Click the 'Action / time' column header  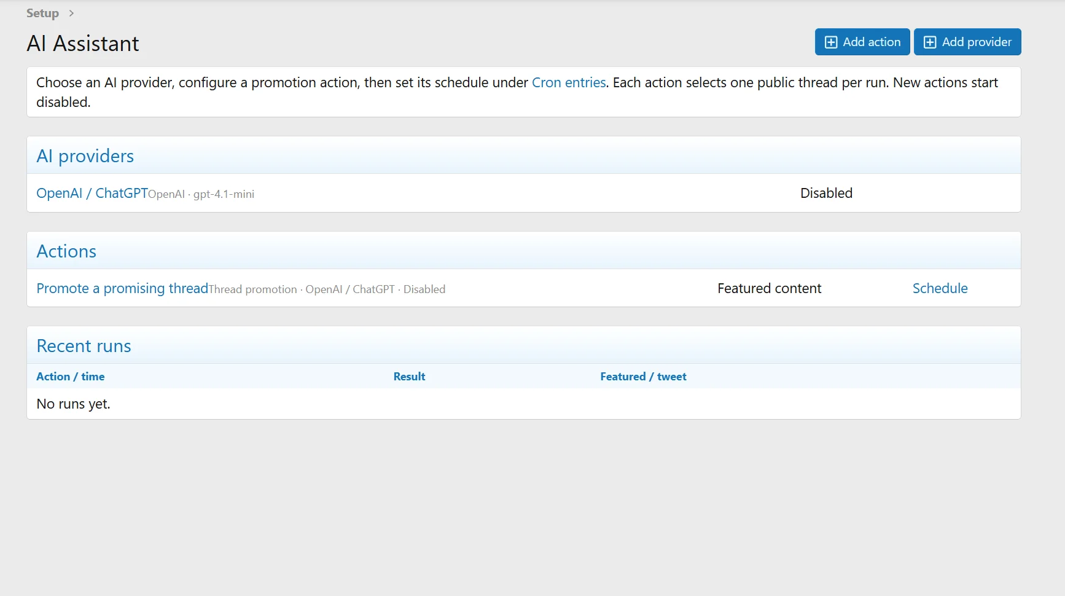(71, 377)
